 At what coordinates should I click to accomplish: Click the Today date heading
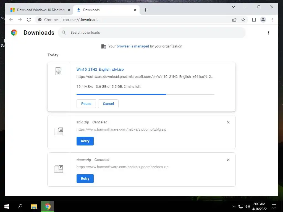click(x=53, y=55)
